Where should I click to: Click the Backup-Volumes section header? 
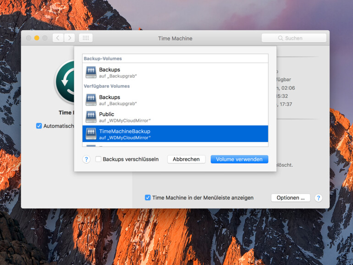pyautogui.click(x=103, y=59)
